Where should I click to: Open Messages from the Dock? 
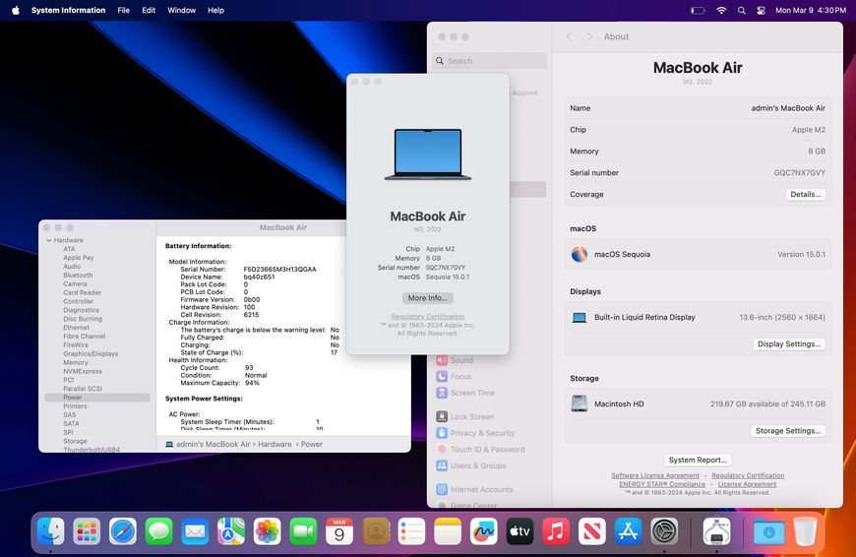(x=158, y=530)
